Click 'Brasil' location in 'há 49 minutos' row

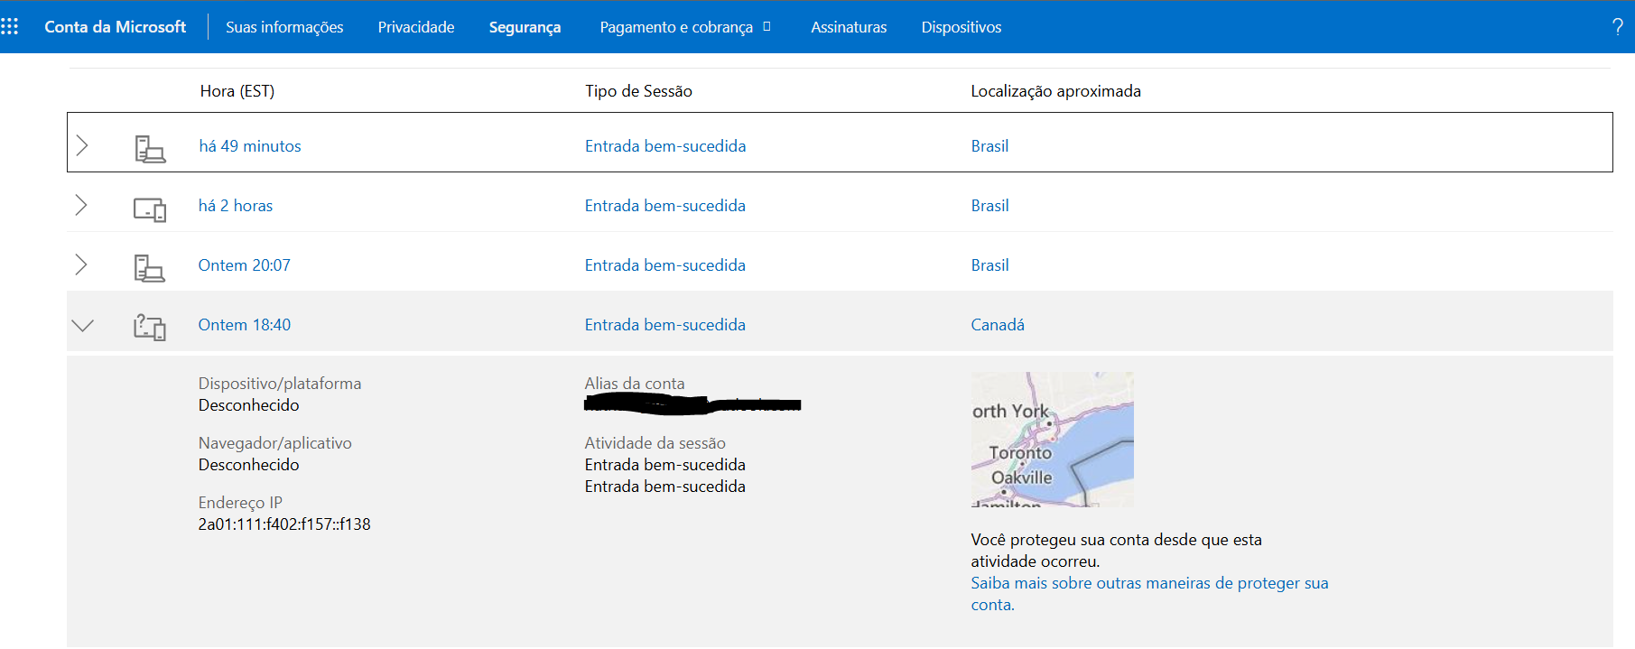989,146
